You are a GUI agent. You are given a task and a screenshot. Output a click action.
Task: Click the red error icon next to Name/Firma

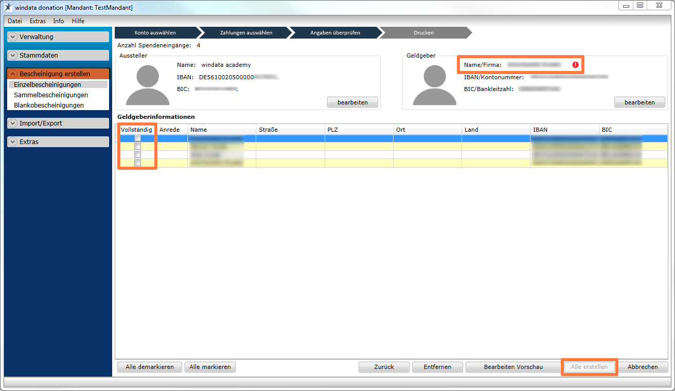pyautogui.click(x=575, y=65)
